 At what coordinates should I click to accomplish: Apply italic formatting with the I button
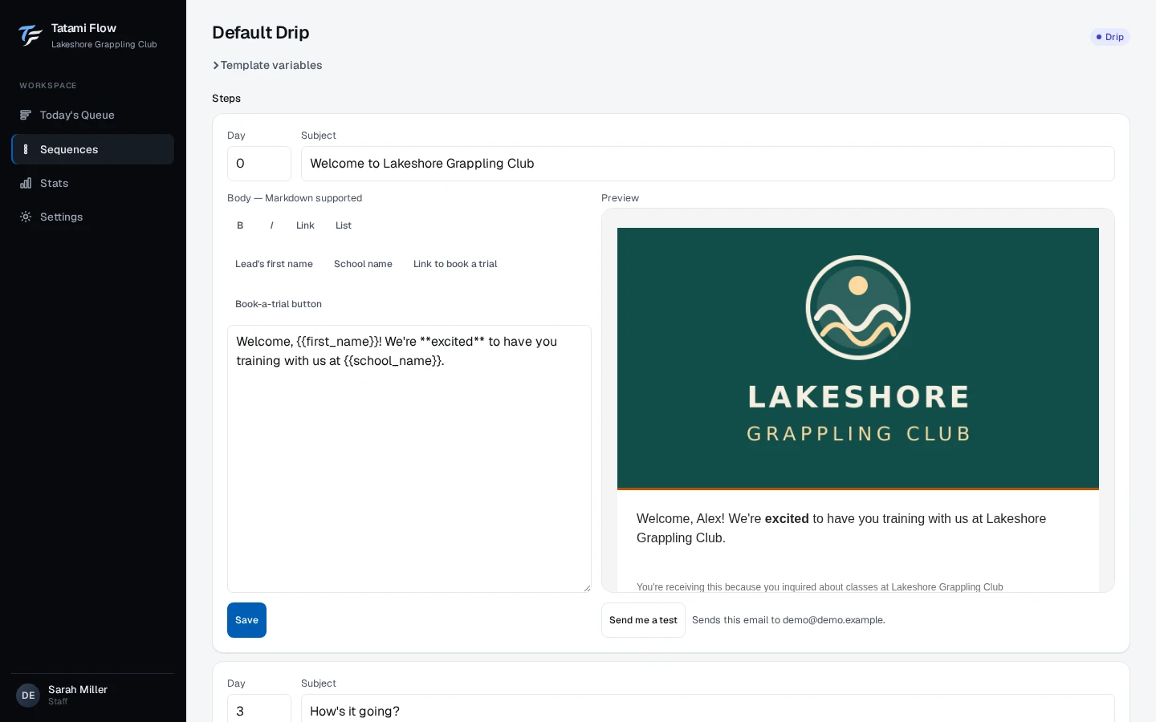coord(272,225)
